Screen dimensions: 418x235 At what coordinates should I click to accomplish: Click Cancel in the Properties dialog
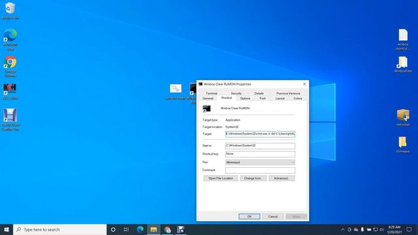click(273, 217)
